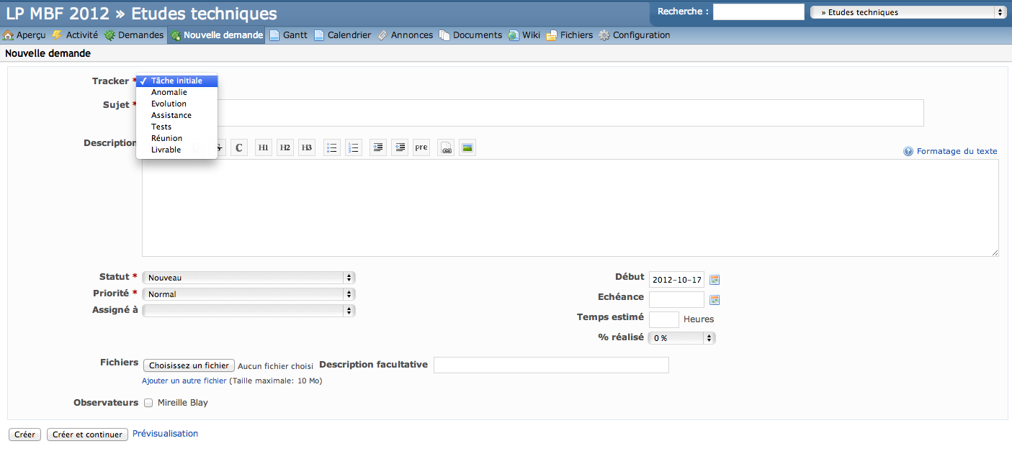Select Anomalie in the tracker list
1012x451 pixels.
click(169, 92)
